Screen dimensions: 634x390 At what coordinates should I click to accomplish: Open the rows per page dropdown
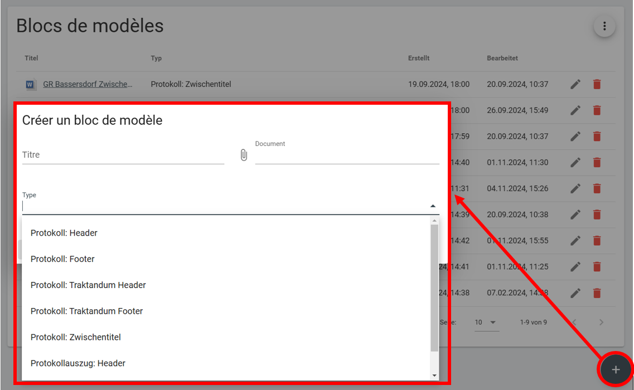coord(485,323)
